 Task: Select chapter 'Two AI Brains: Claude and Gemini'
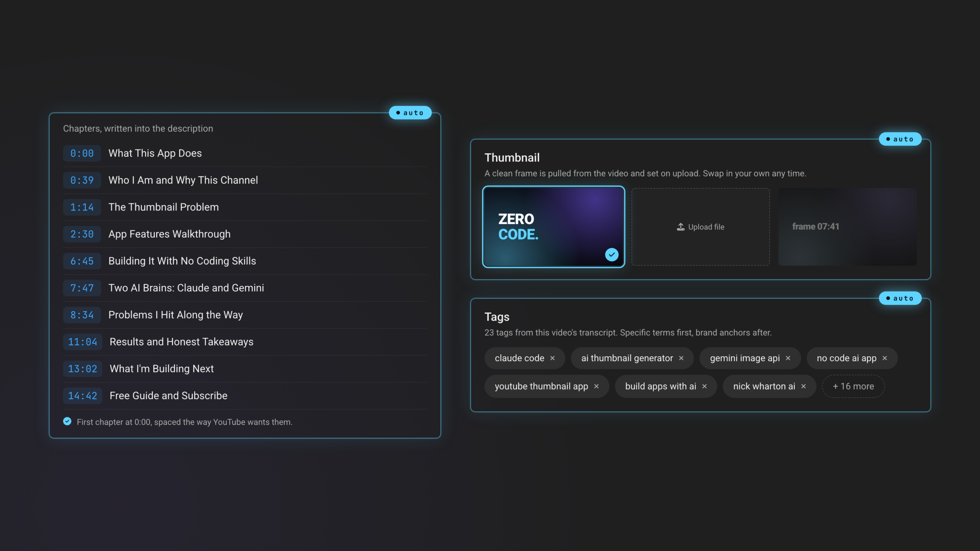click(186, 288)
